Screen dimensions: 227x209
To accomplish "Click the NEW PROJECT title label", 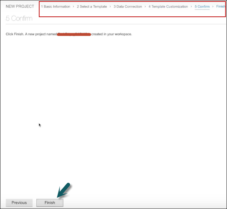I will pos(20,6).
